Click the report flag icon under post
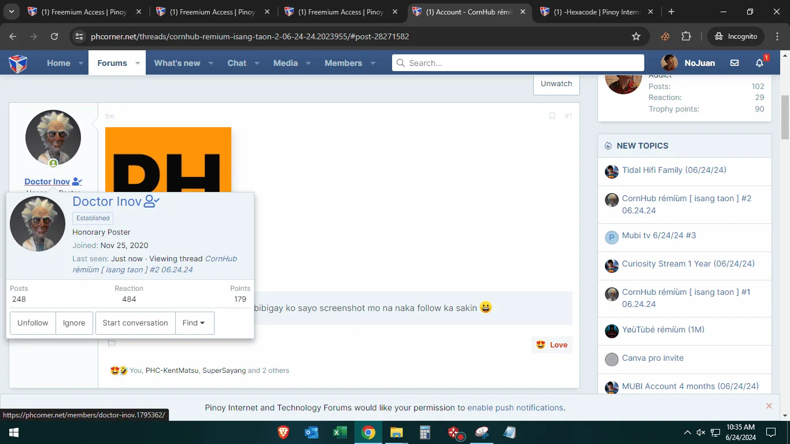This screenshot has width=790, height=444. pyautogui.click(x=112, y=343)
